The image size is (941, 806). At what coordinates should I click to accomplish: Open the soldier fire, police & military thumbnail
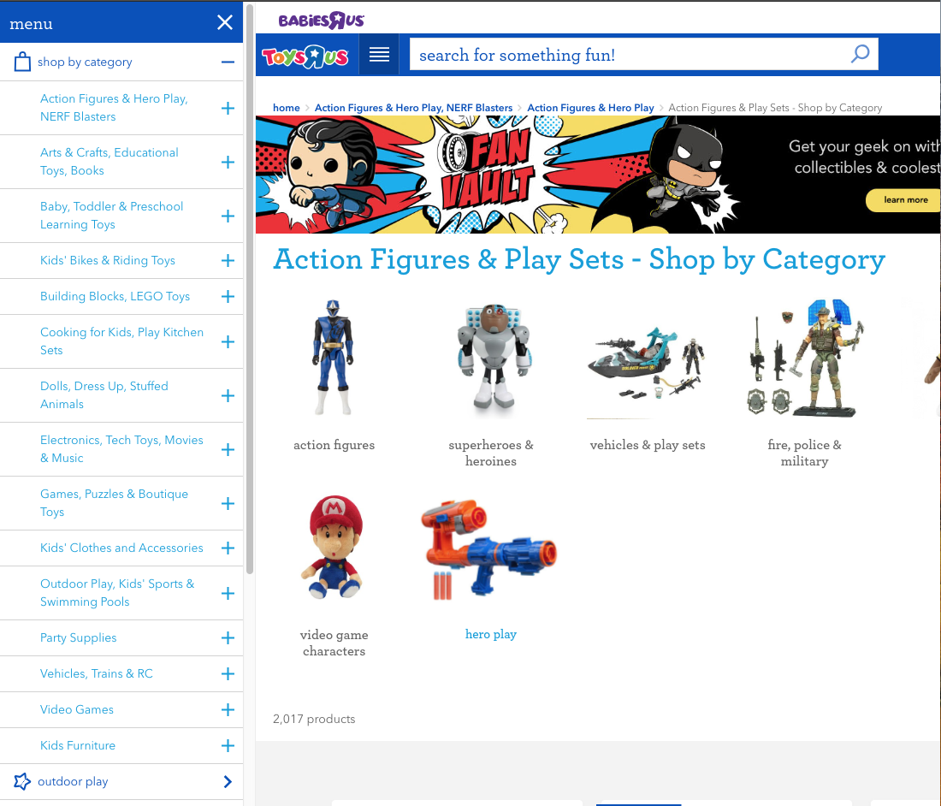click(x=804, y=358)
